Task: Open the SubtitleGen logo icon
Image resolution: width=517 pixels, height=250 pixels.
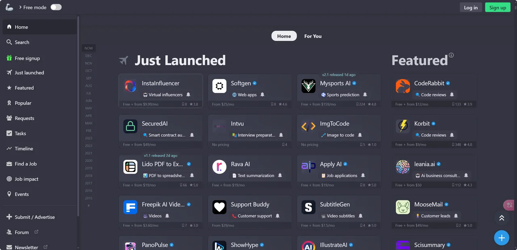Action: click(309, 207)
